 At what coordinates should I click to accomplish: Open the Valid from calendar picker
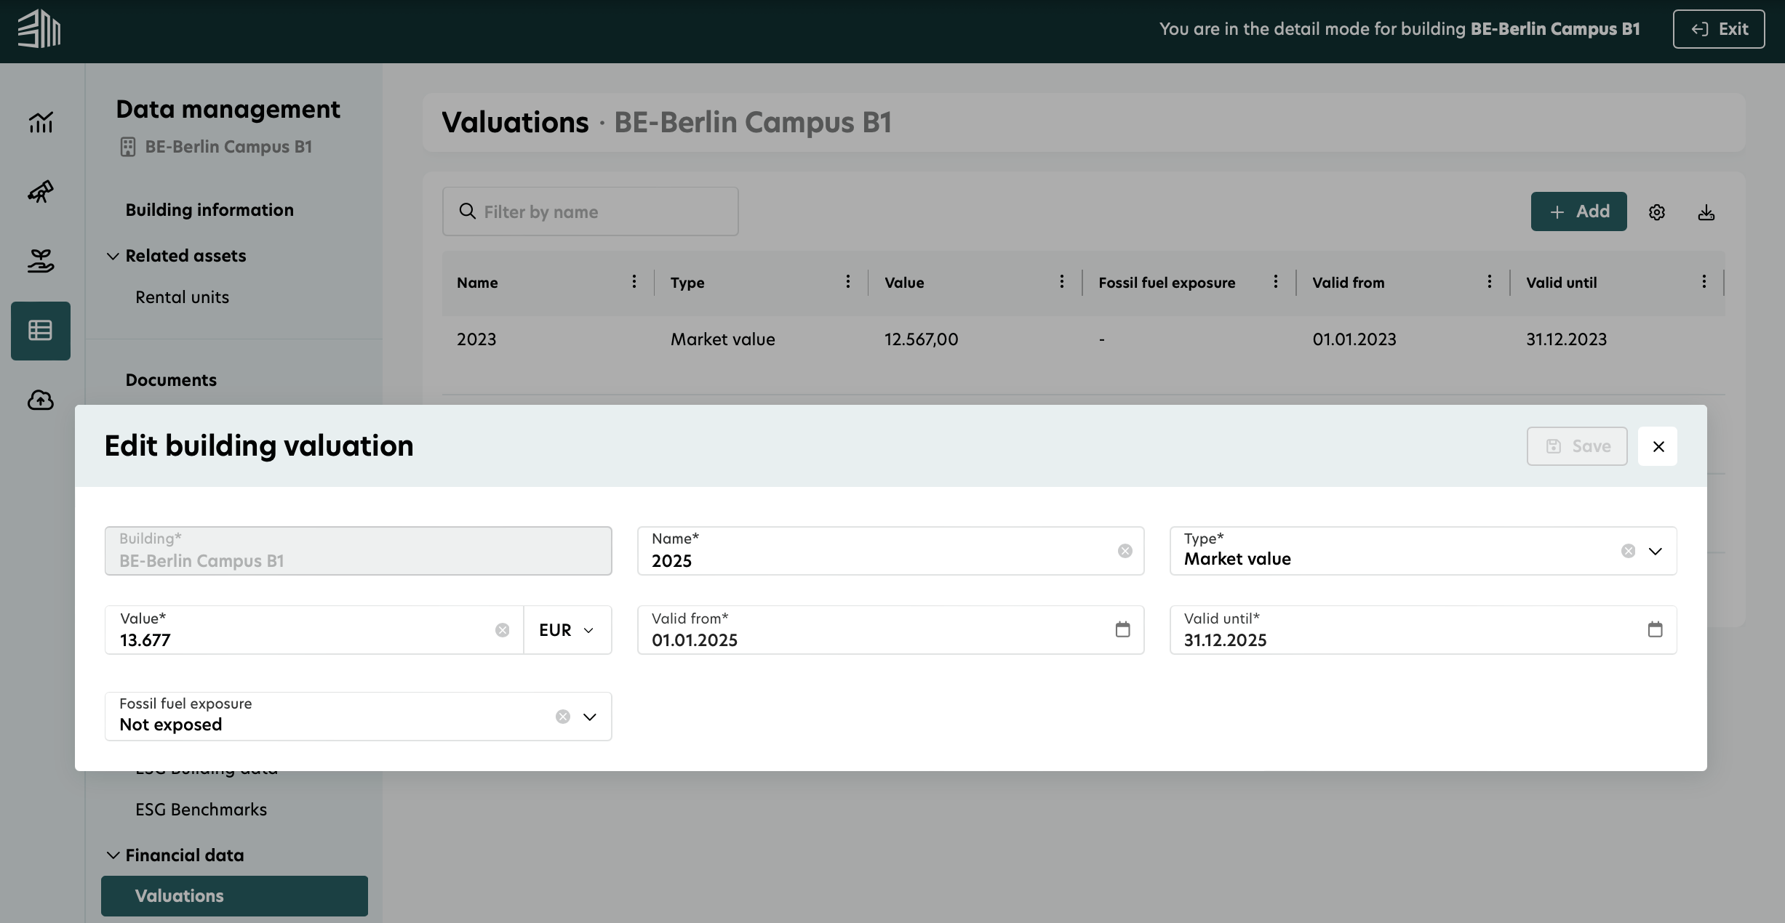pos(1122,629)
